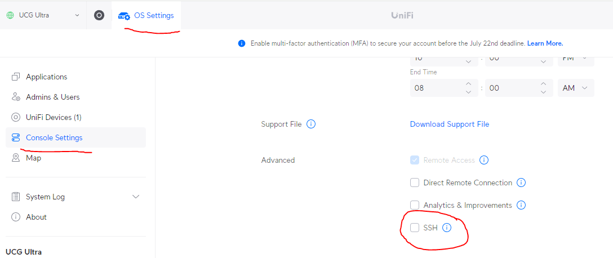Click the Direct Remote Connection info icon
Viewport: 613px width, 258px height.
coord(521,183)
